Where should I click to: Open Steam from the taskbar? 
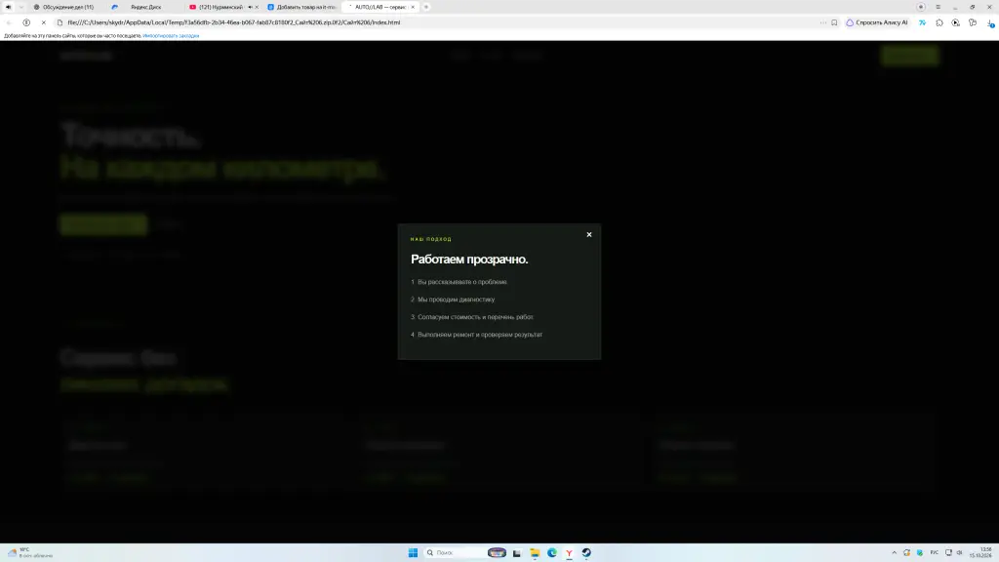[x=586, y=552]
